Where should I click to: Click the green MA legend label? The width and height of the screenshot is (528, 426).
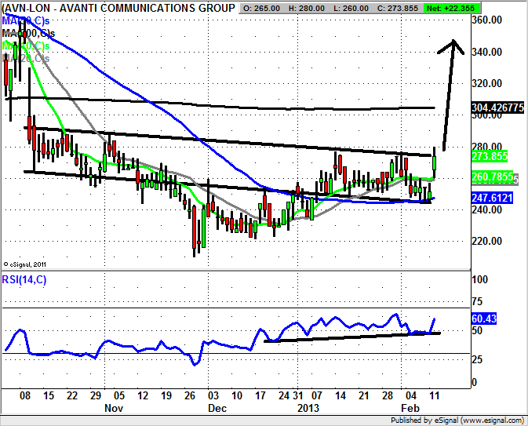pos(26,46)
